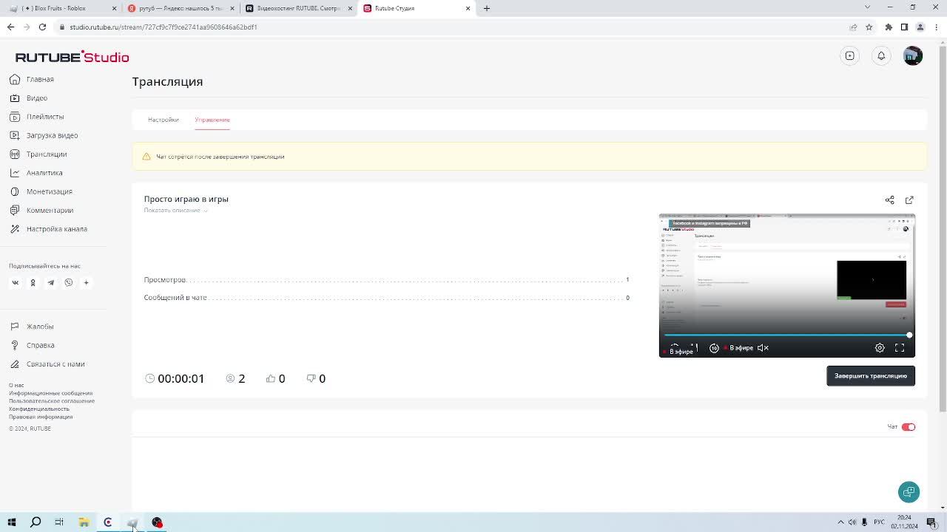
Task: Open the Windows Start menu
Action: [x=12, y=522]
